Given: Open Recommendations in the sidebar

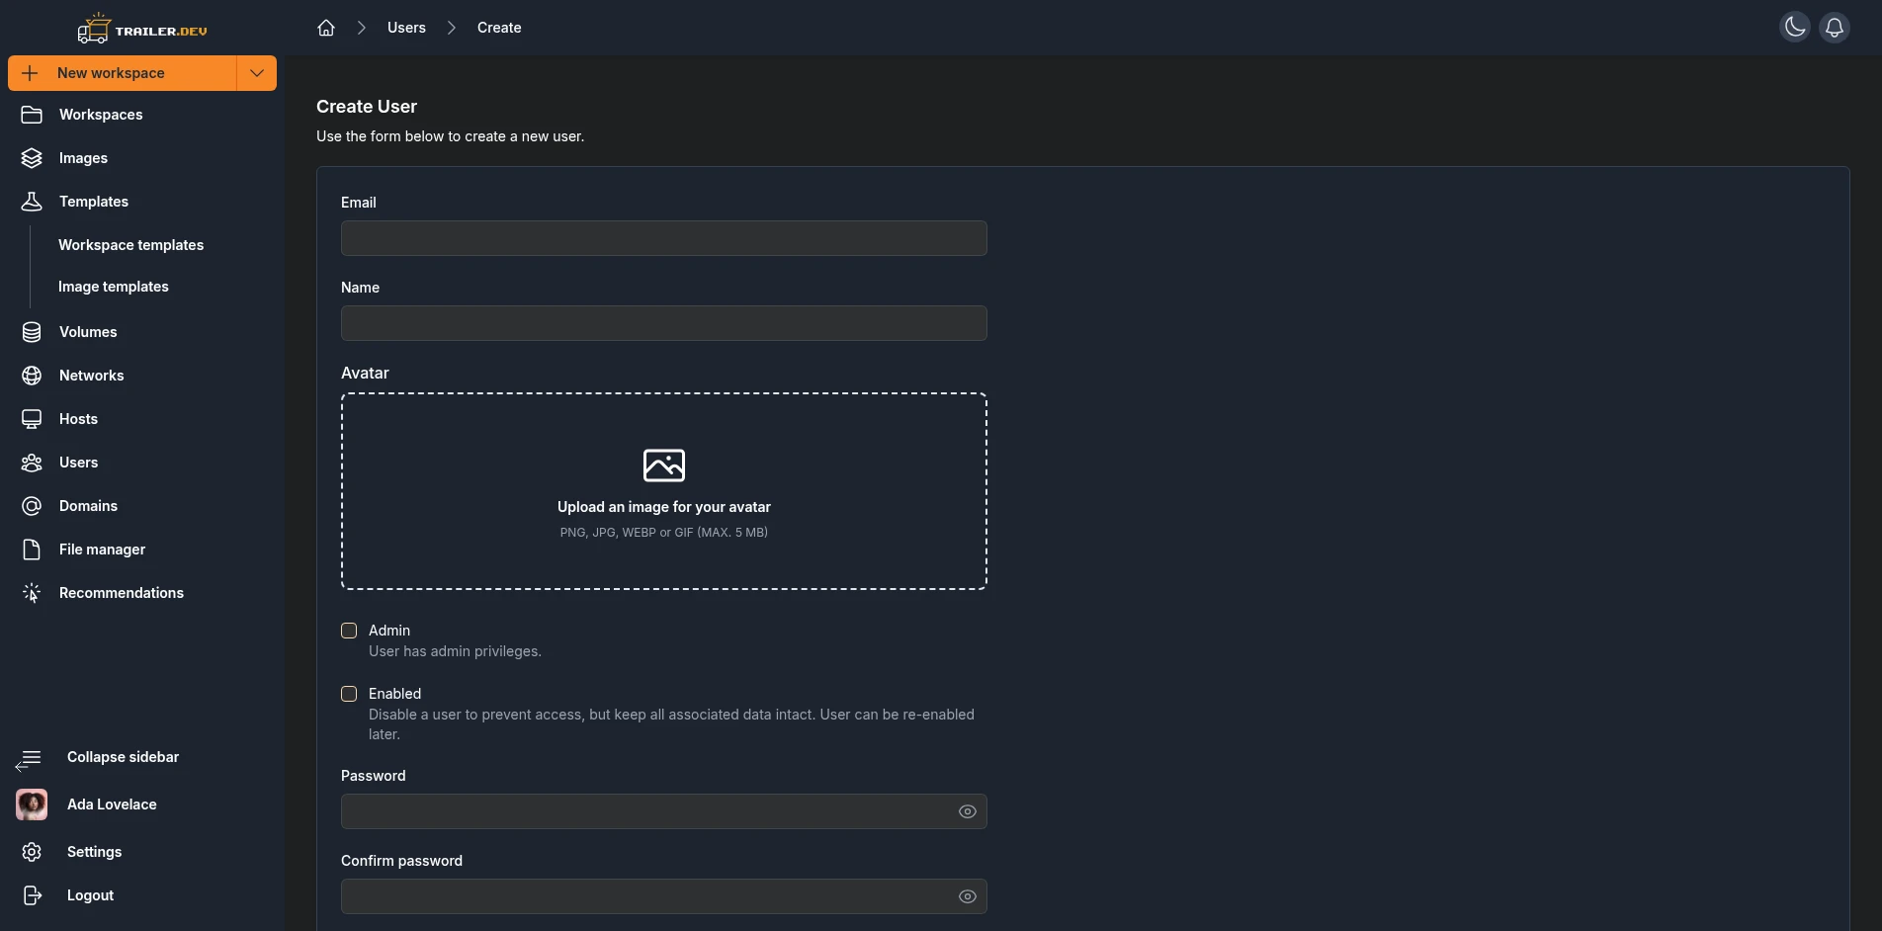Looking at the screenshot, I should click(142, 593).
